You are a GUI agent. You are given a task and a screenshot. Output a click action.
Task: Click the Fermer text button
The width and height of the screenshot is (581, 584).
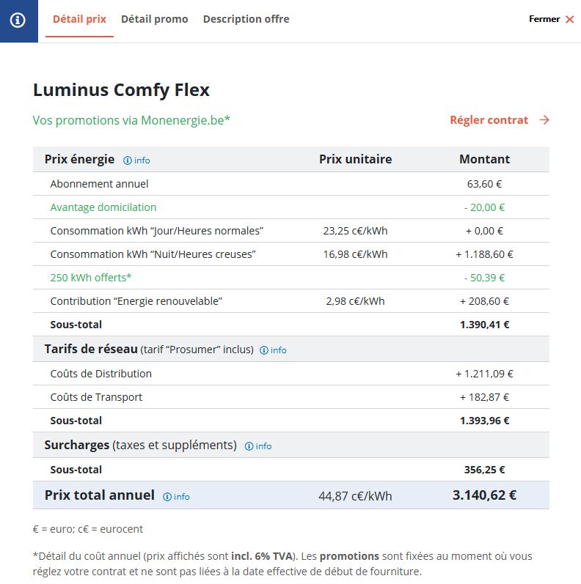click(x=544, y=19)
